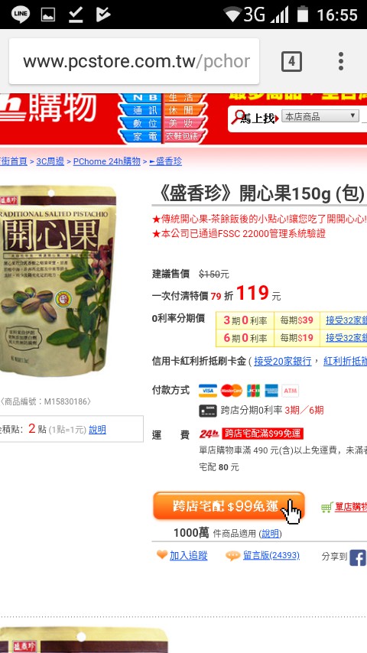Select the 家電 category tab
Viewport: 367px width, 653px height.
point(141,136)
